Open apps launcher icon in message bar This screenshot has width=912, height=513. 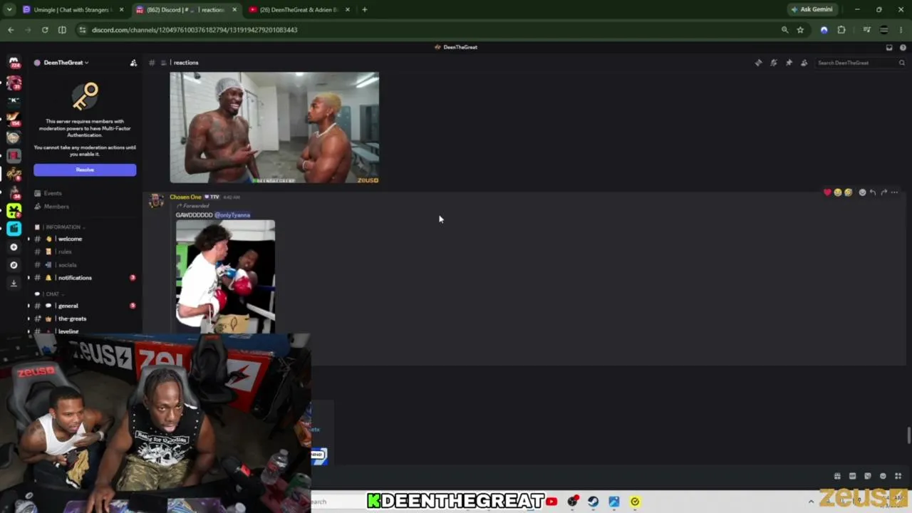pyautogui.click(x=898, y=476)
